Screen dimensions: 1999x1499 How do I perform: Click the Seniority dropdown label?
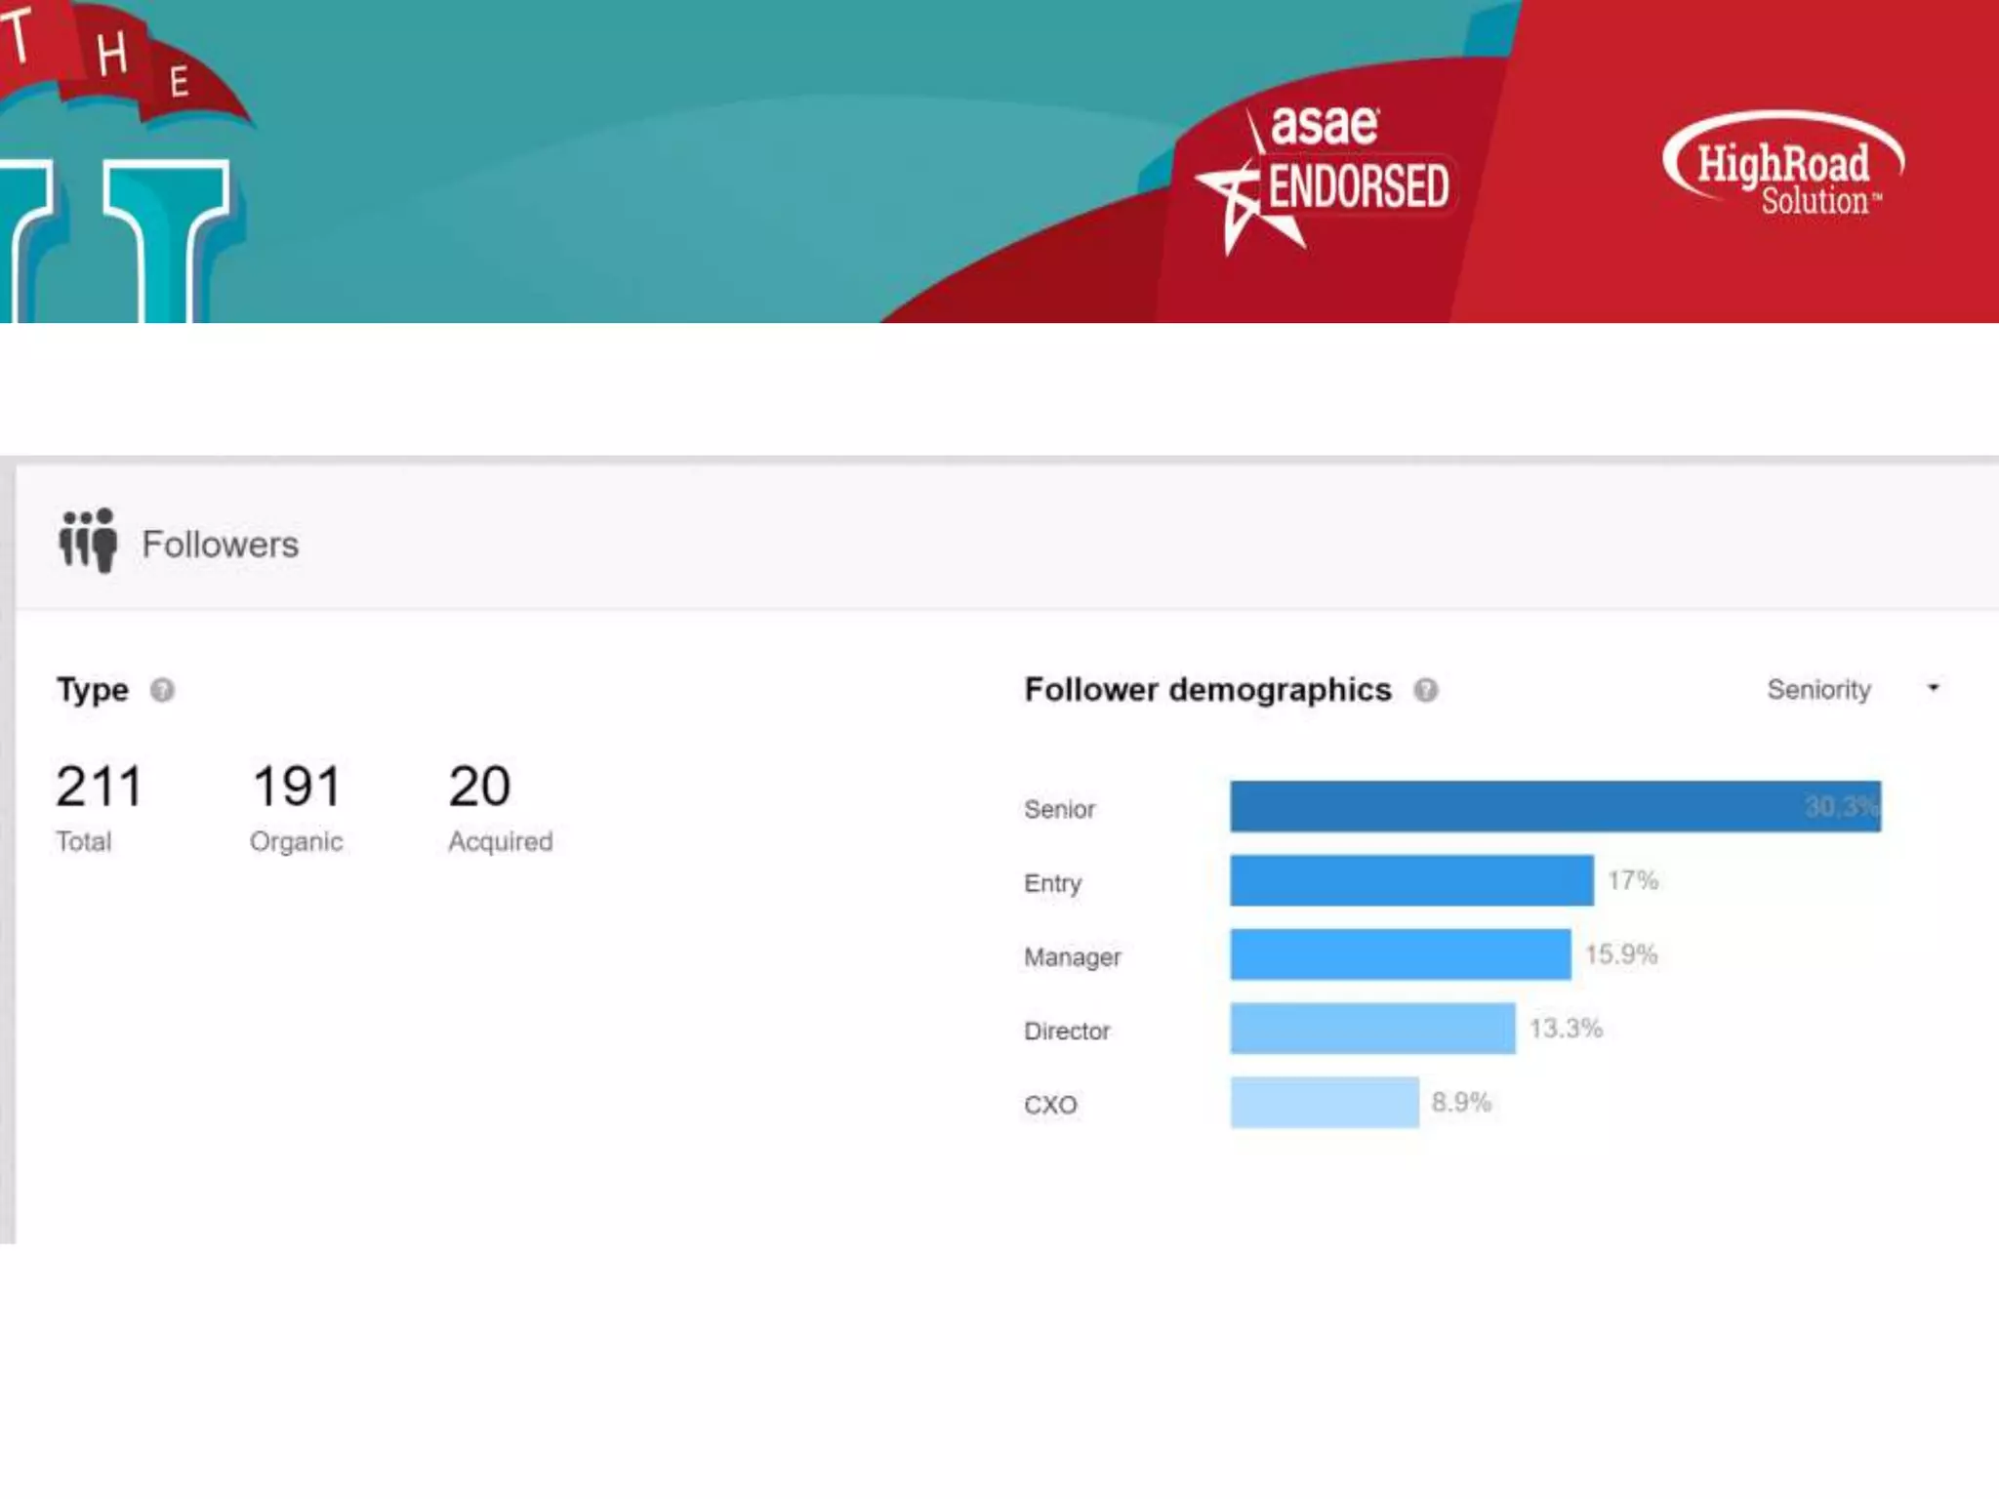pyautogui.click(x=1817, y=690)
